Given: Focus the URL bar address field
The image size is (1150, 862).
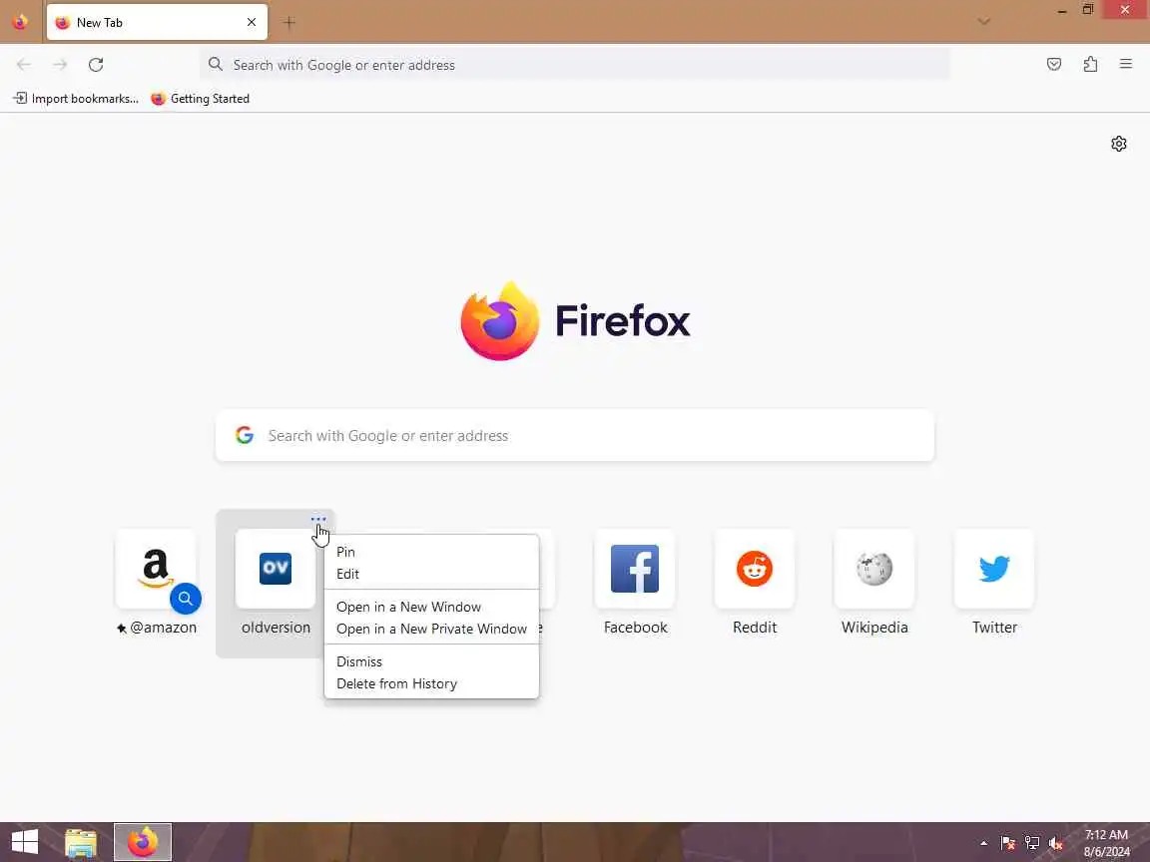Looking at the screenshot, I should click(575, 65).
